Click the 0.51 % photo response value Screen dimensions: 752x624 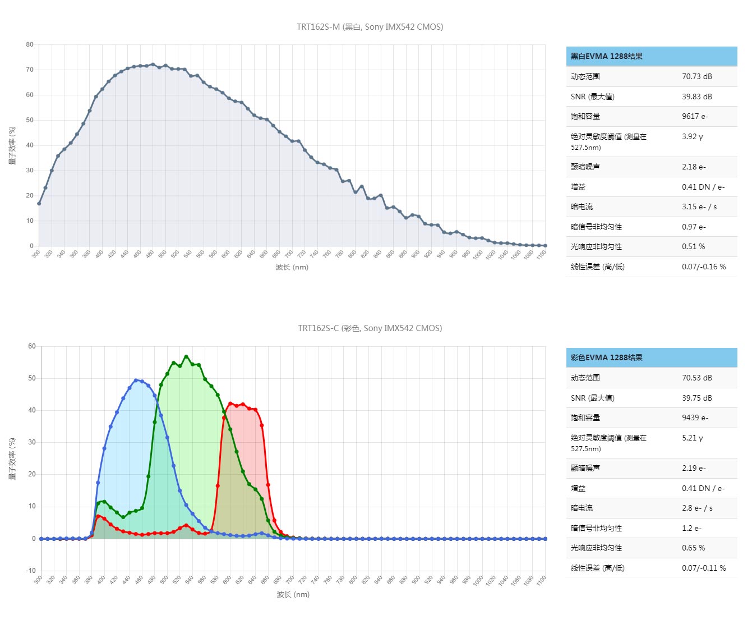[693, 246]
